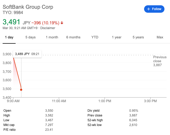Open the Disclaimer link

(x=48, y=28)
